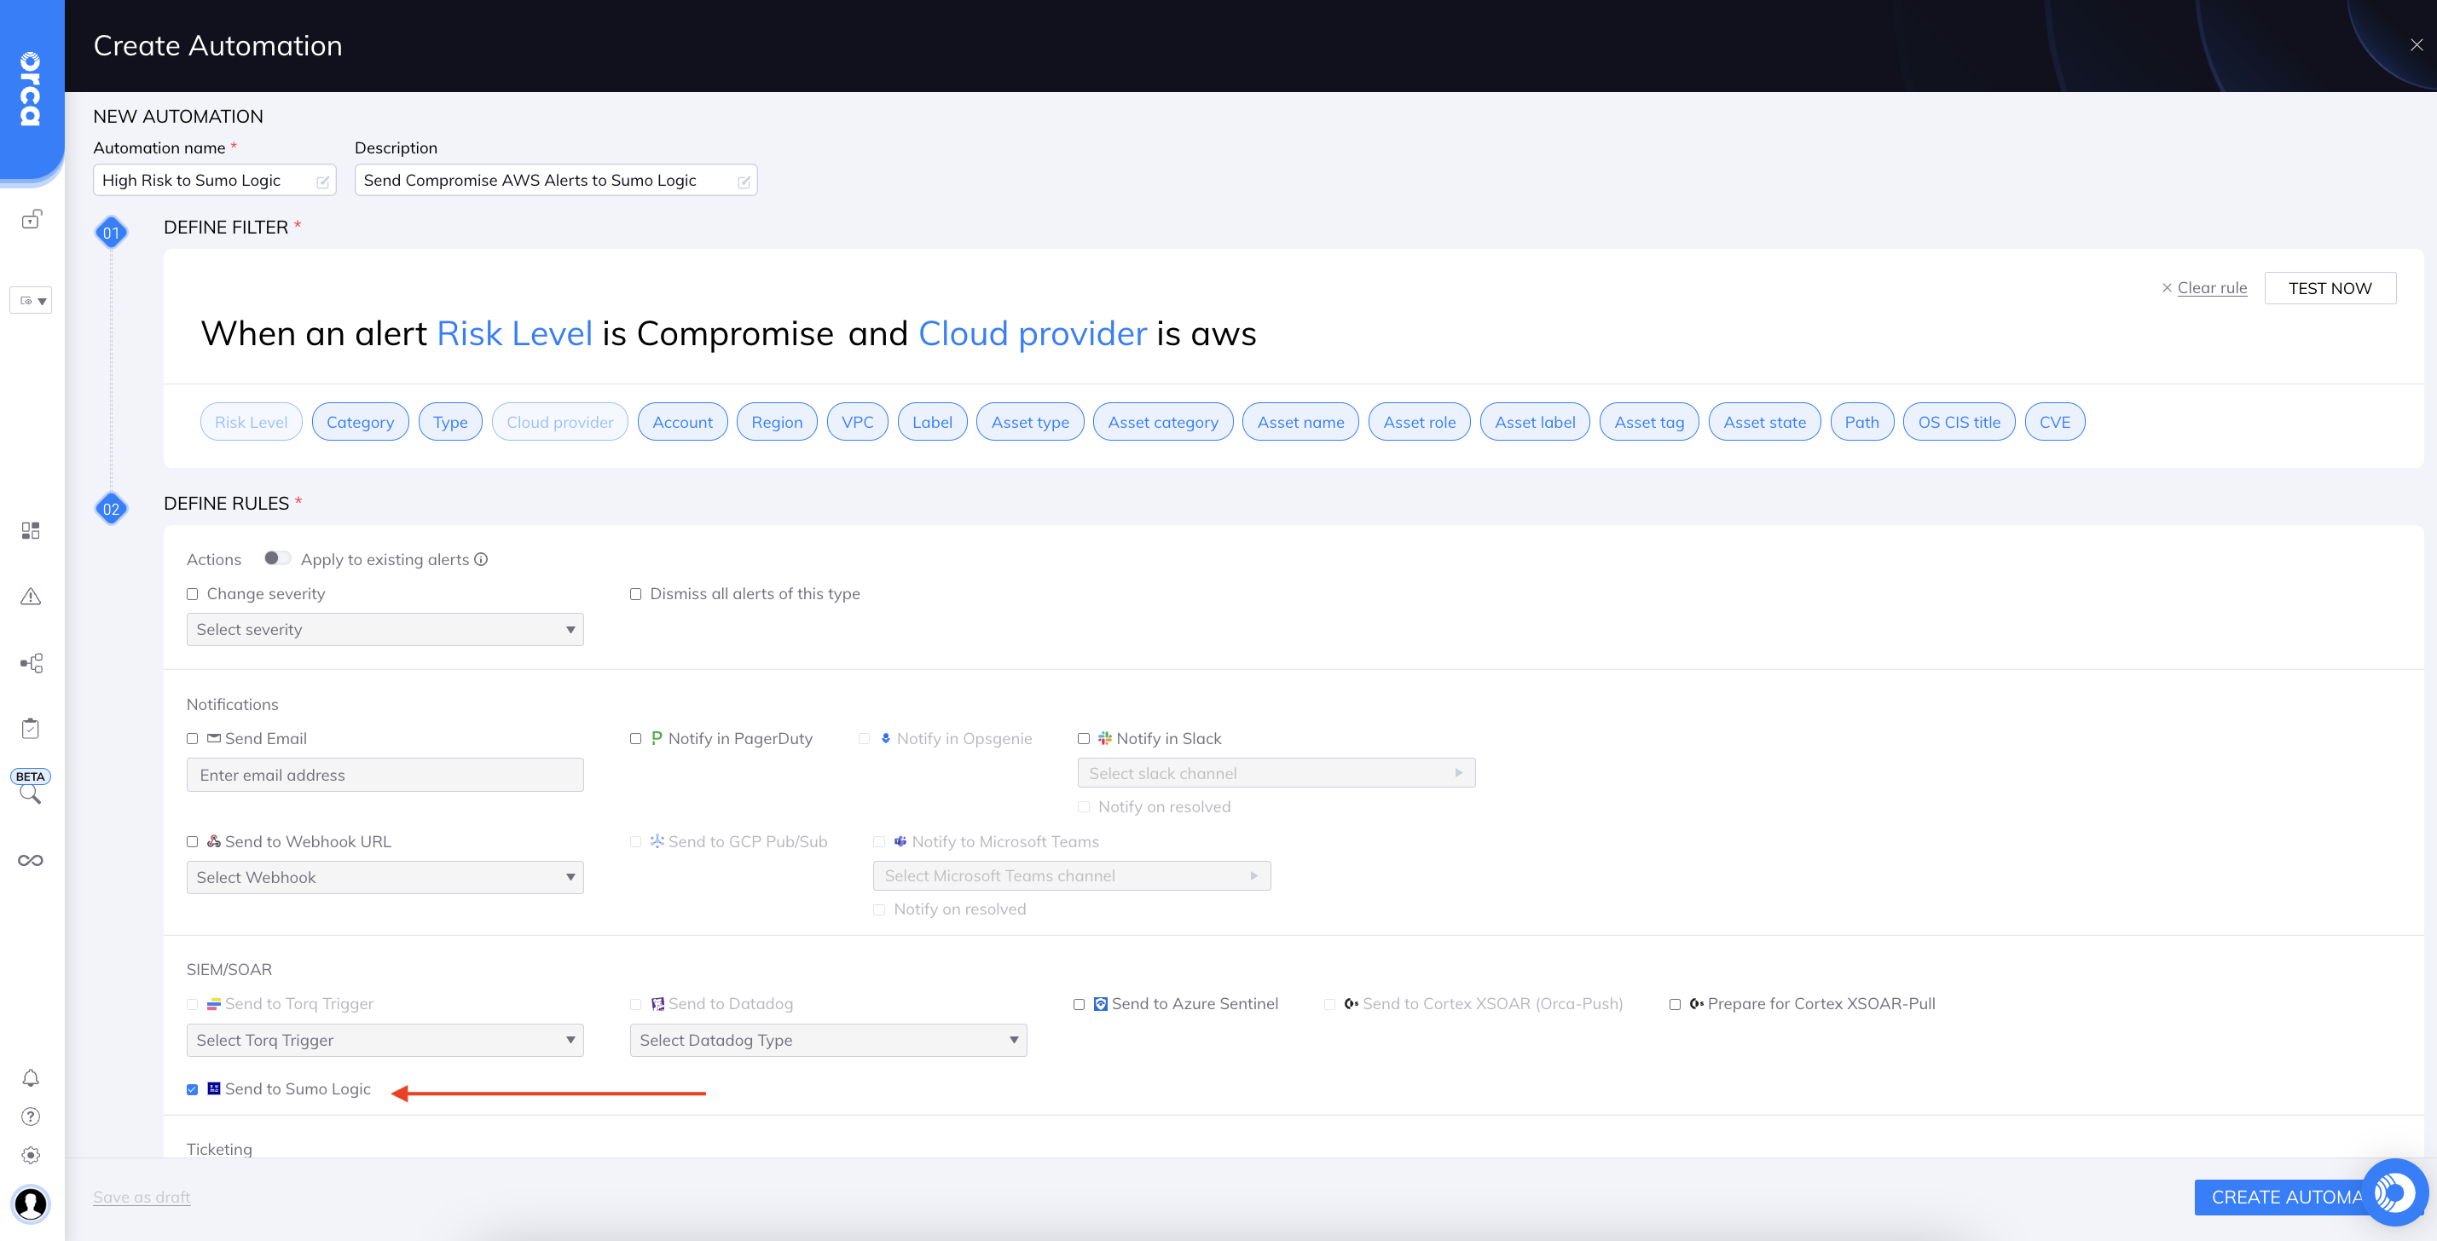2437x1241 pixels.
Task: Add the Asset type filter chip
Action: pyautogui.click(x=1029, y=422)
